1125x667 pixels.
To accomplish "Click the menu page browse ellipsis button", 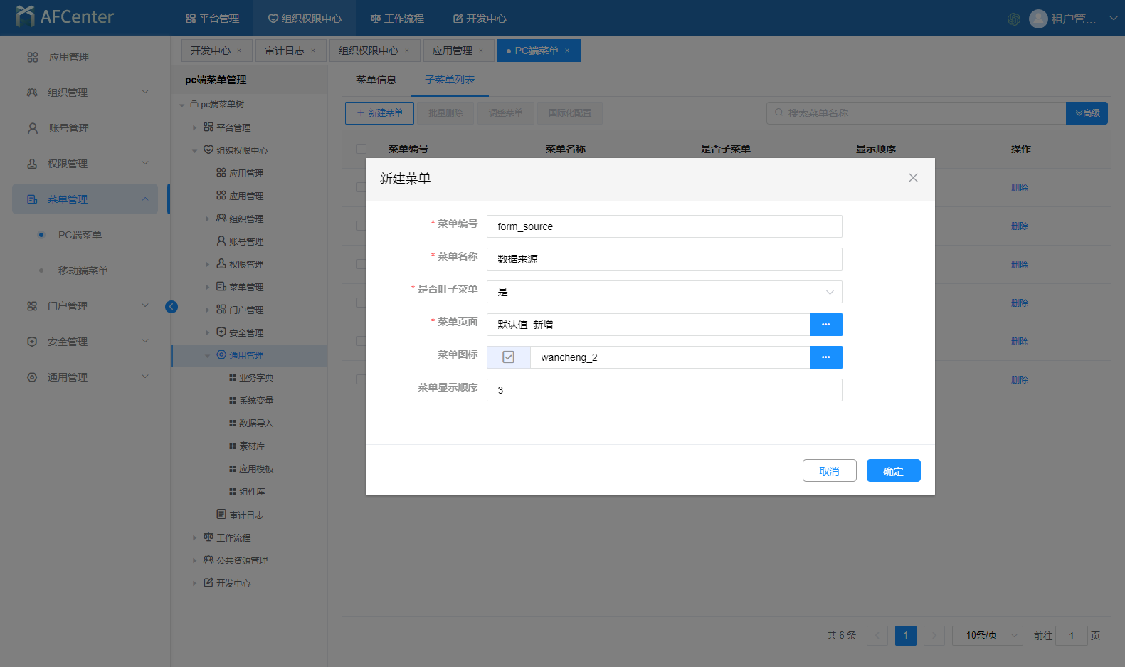I will click(825, 325).
